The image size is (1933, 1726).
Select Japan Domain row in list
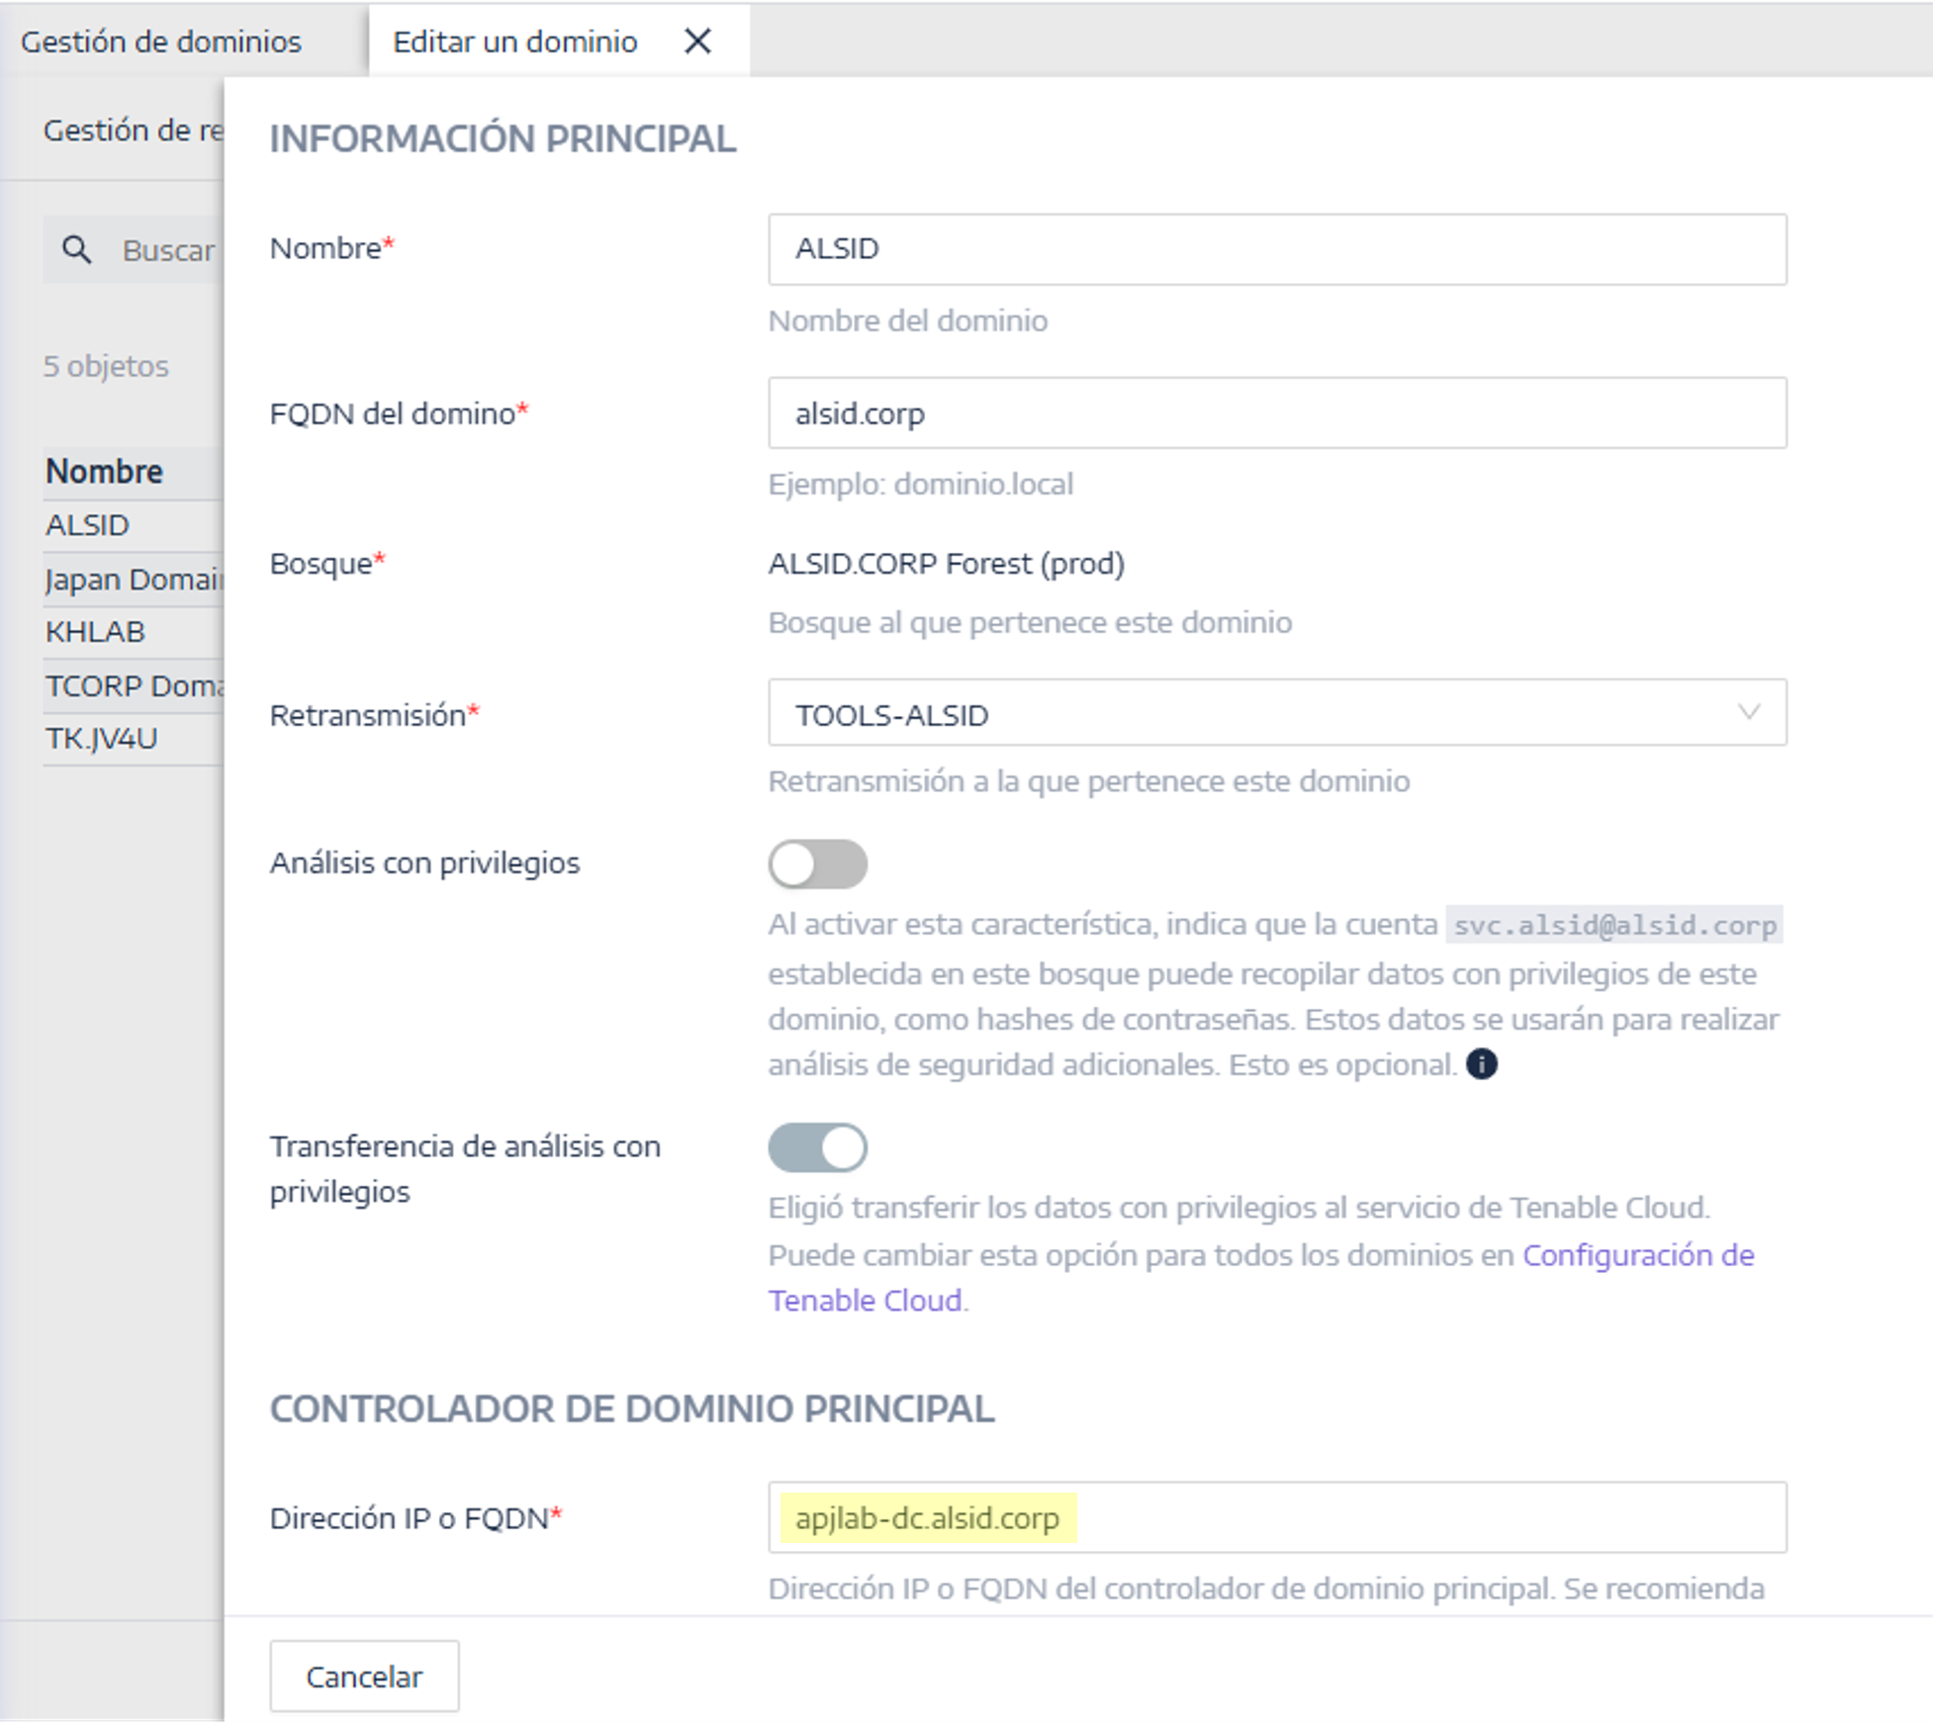(x=134, y=579)
